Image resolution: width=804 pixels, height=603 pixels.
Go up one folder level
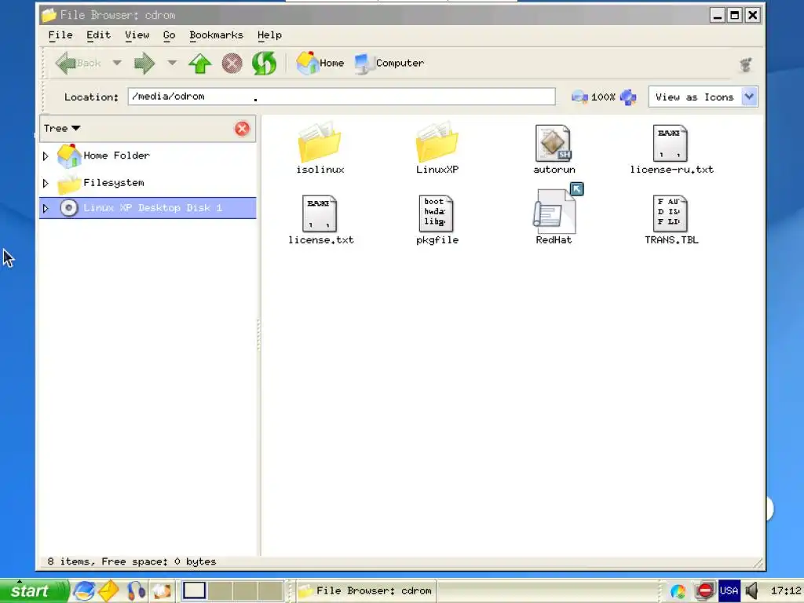pyautogui.click(x=200, y=64)
